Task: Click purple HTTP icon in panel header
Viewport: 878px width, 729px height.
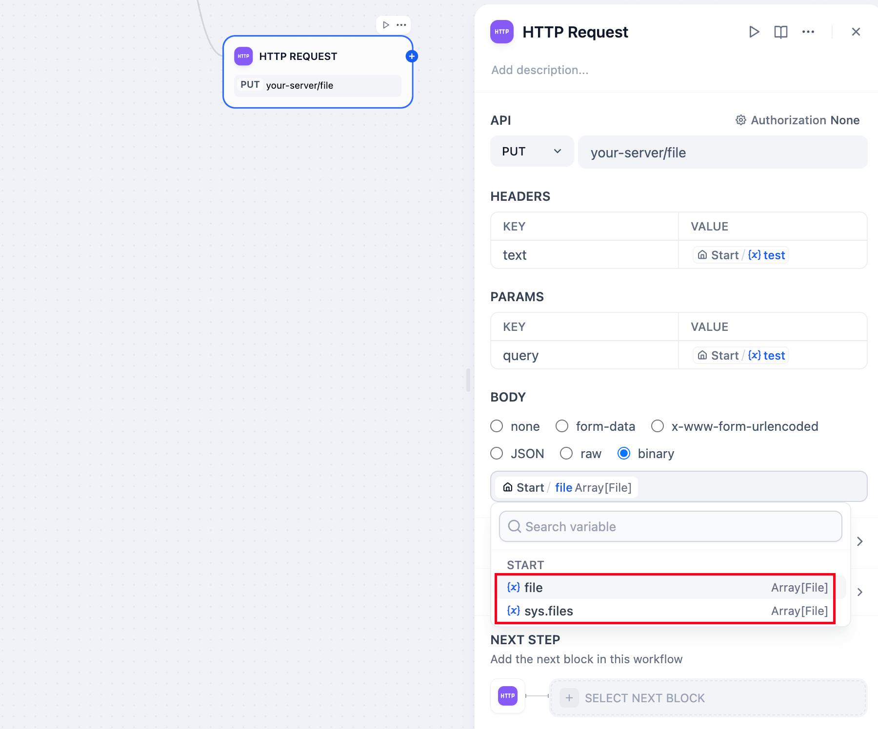Action: pyautogui.click(x=501, y=32)
